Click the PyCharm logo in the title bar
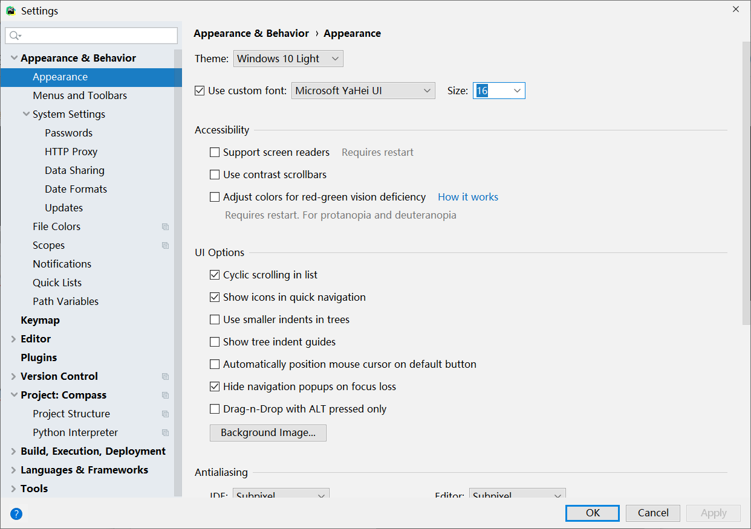The height and width of the screenshot is (529, 751). click(x=10, y=11)
